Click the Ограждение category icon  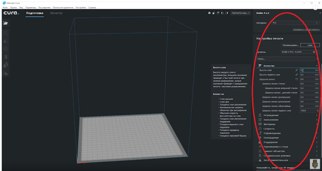coord(260,115)
